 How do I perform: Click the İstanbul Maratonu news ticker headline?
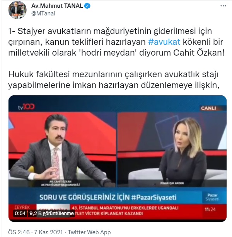coord(125,211)
